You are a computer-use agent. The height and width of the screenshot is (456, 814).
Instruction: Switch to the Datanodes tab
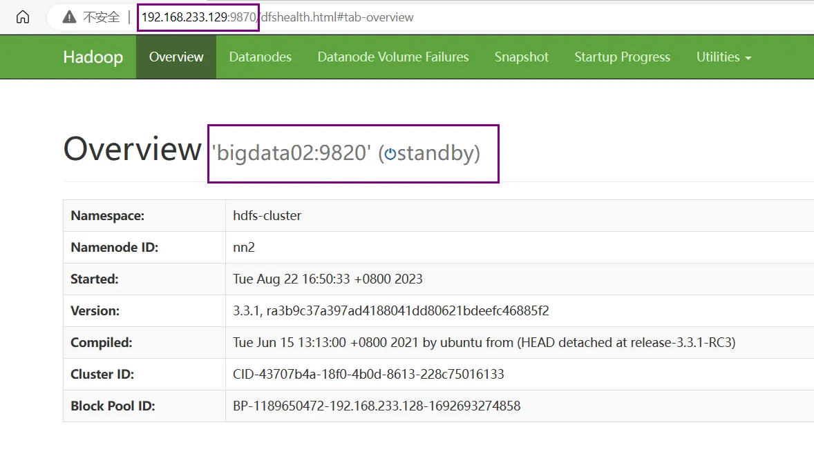261,57
